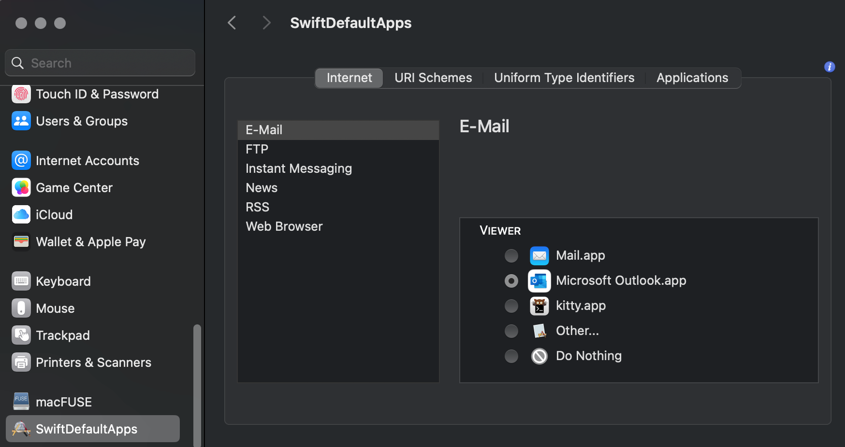
Task: Open iCloud settings
Action: point(54,215)
